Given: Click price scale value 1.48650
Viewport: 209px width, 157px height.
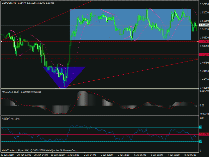Looking at the screenshot, I should 204,88.
